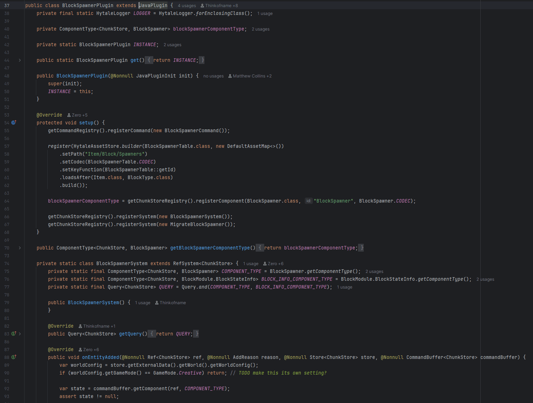Open '2 usages' hint for INSTANCE field
The image size is (533, 403).
point(172,44)
